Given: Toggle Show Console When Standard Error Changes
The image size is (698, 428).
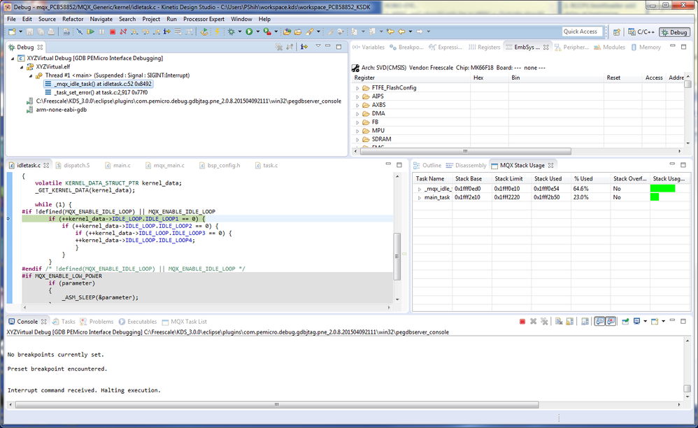Looking at the screenshot, I should (611, 321).
